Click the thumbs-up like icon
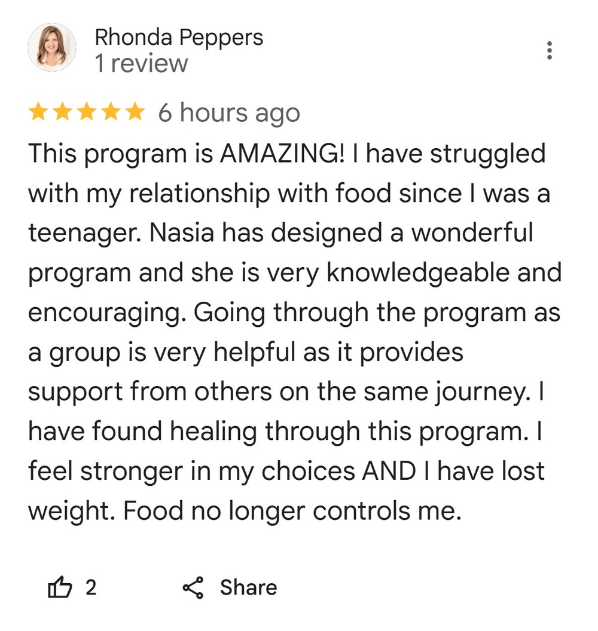The height and width of the screenshot is (631, 598). pos(59,588)
